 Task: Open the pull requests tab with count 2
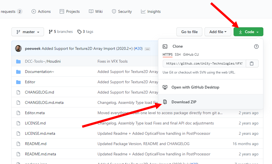coord(11,11)
